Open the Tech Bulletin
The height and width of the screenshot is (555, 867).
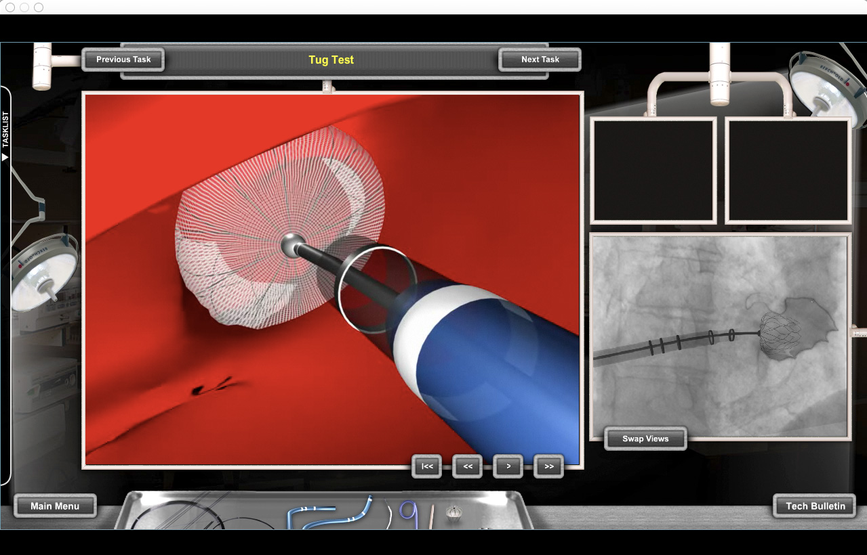point(813,506)
